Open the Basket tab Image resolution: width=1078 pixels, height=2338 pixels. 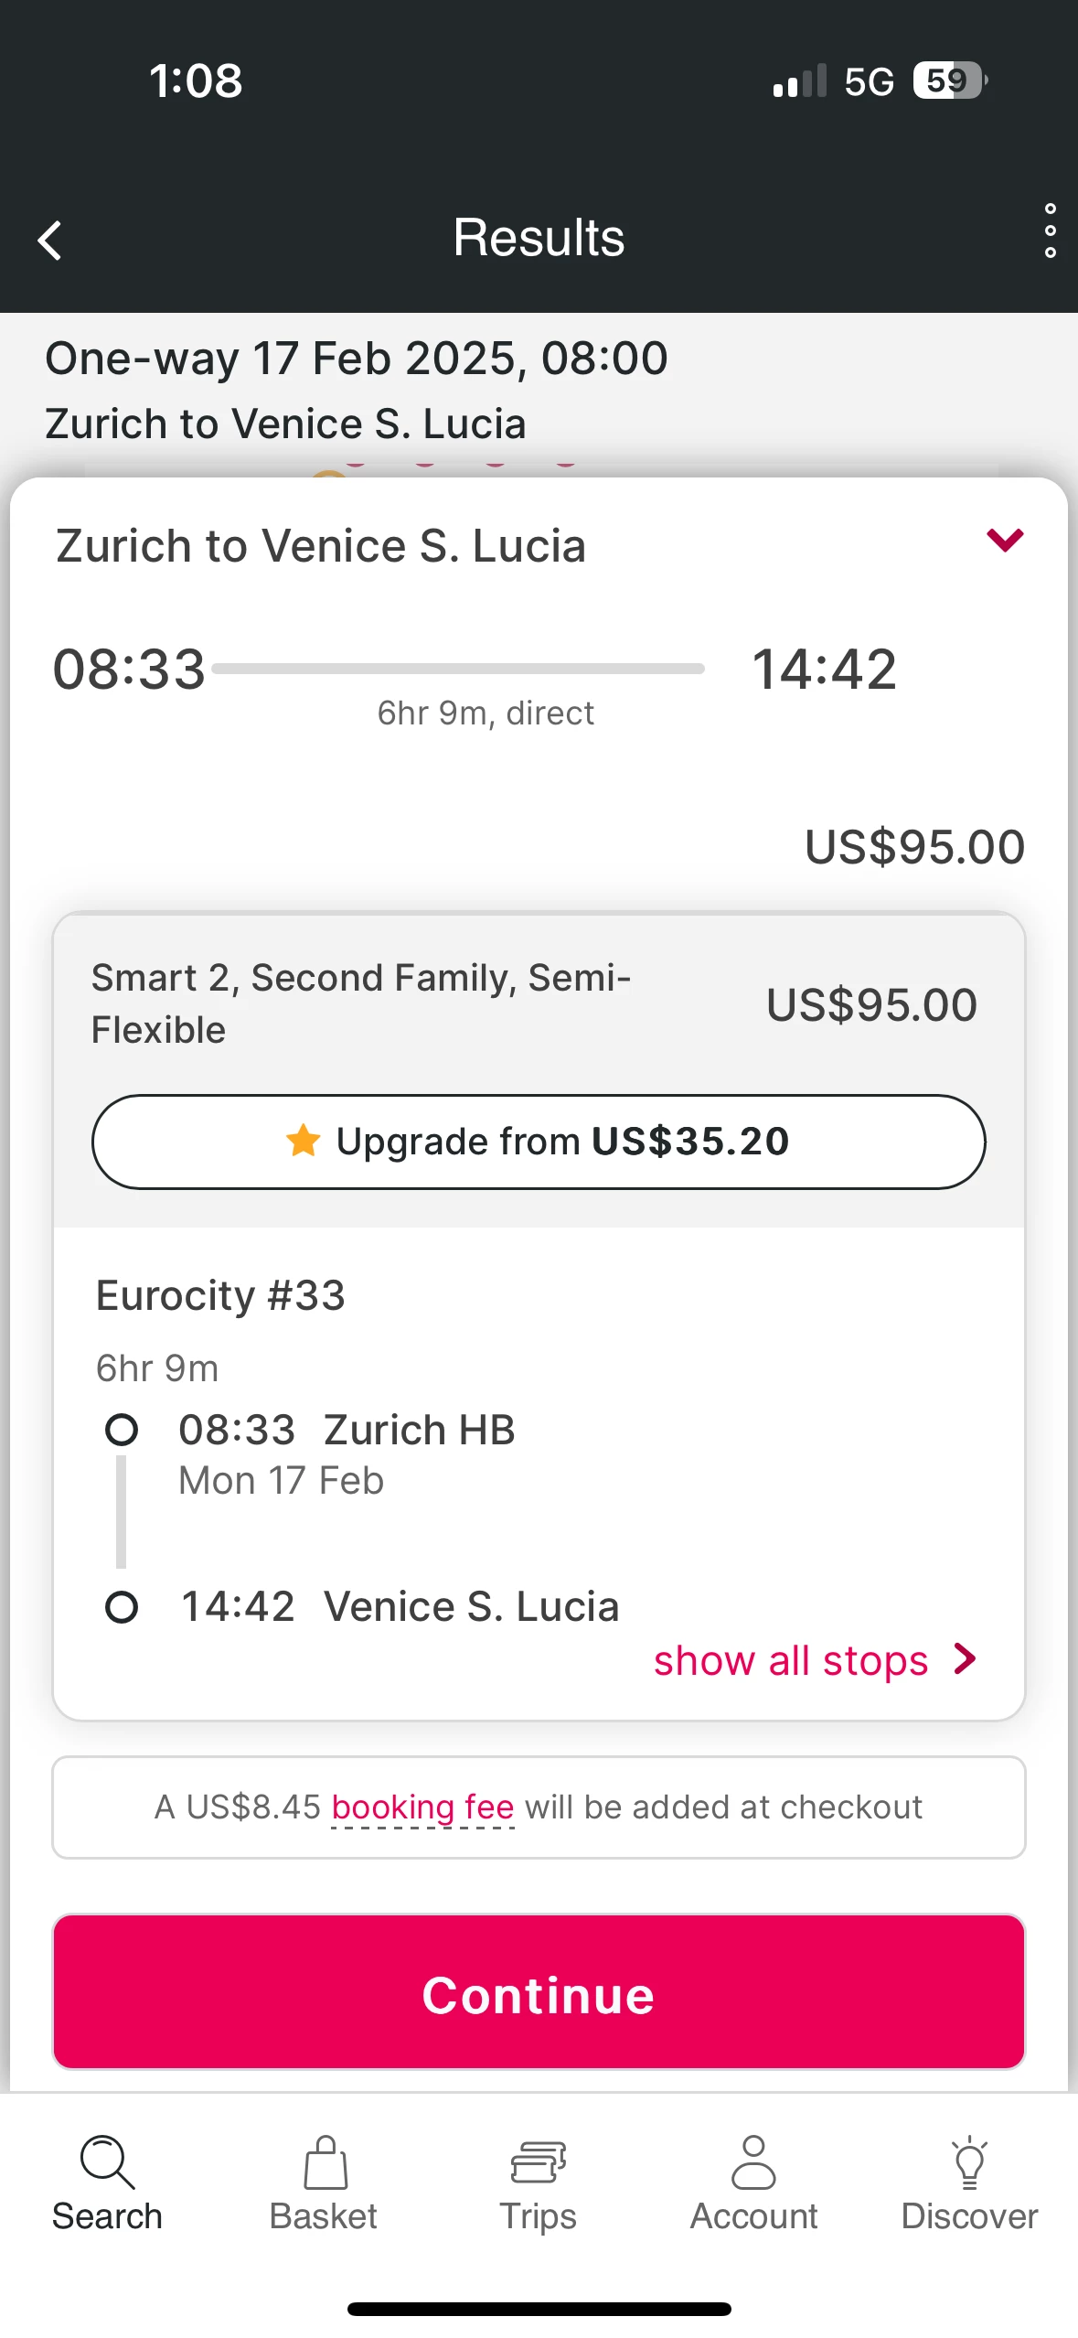(x=324, y=2182)
